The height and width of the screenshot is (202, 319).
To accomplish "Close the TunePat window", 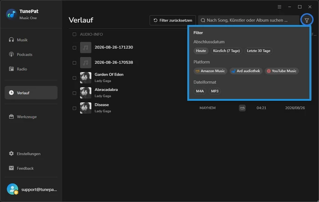I will [x=310, y=7].
